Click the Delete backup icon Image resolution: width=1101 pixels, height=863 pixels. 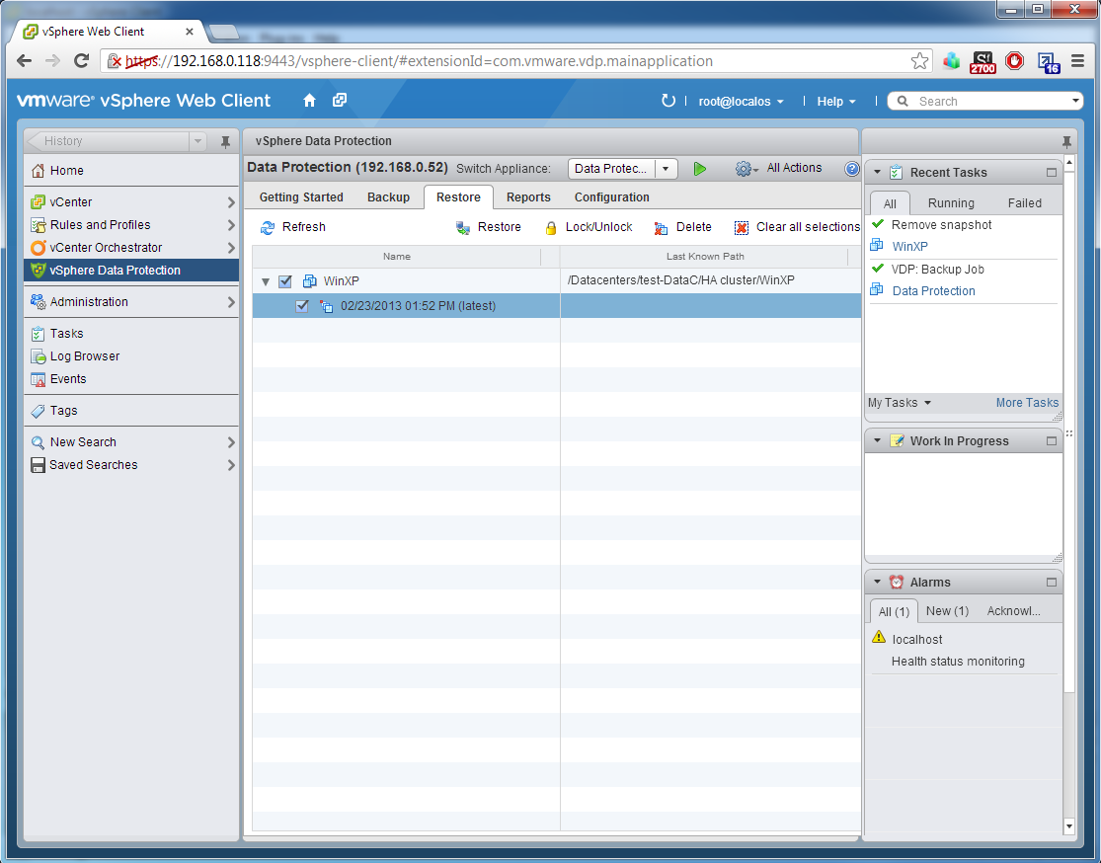661,227
